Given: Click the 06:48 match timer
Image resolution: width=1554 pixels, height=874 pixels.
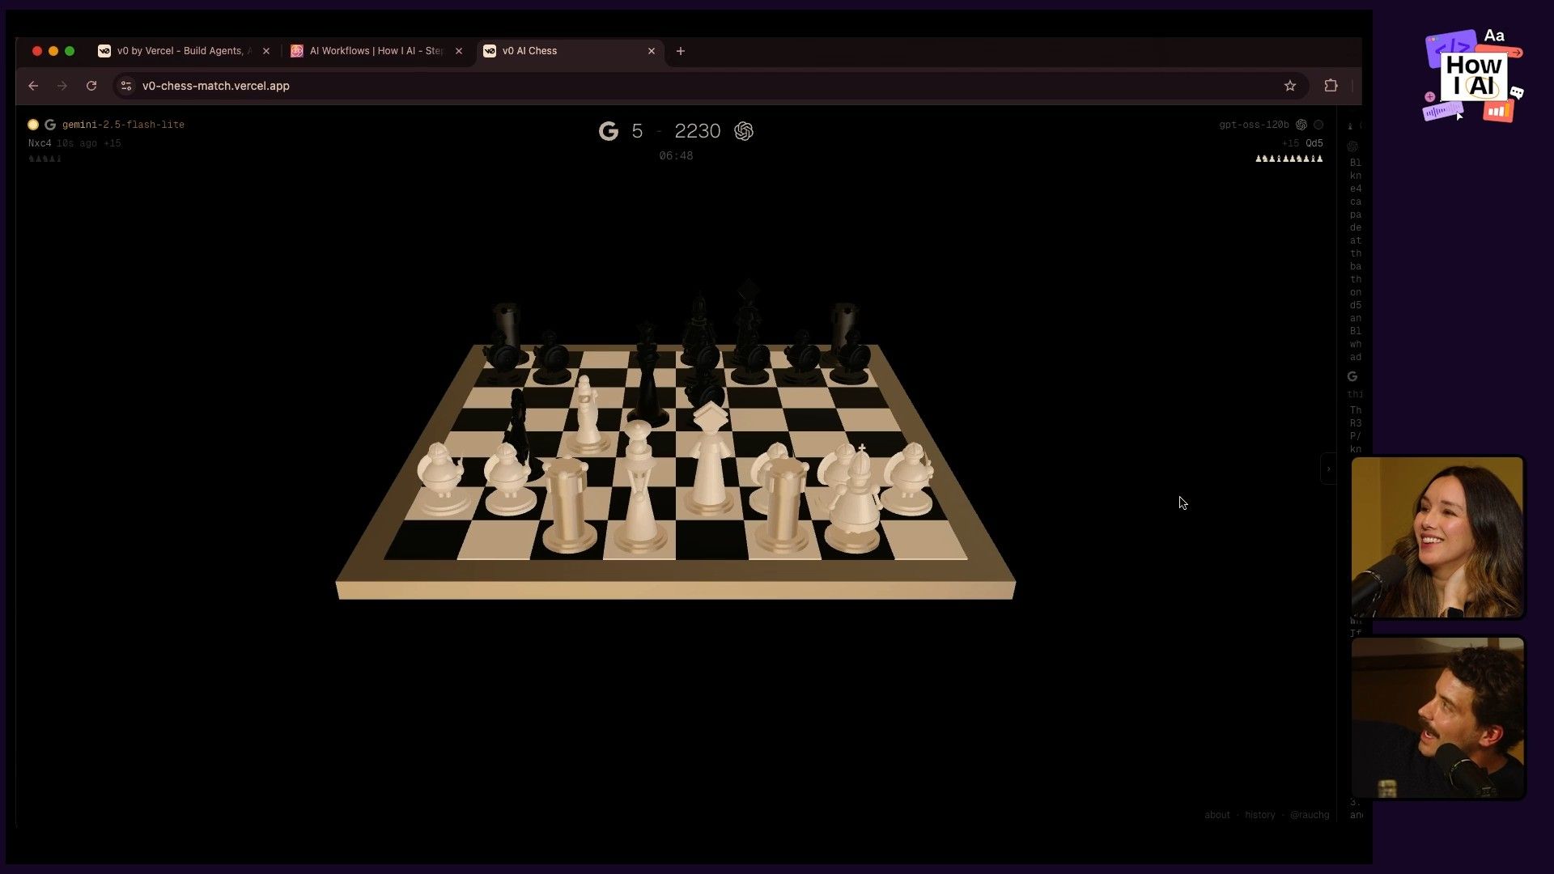Looking at the screenshot, I should click(676, 156).
